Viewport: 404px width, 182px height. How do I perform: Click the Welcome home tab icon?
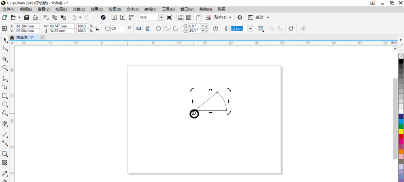[x=12, y=37]
